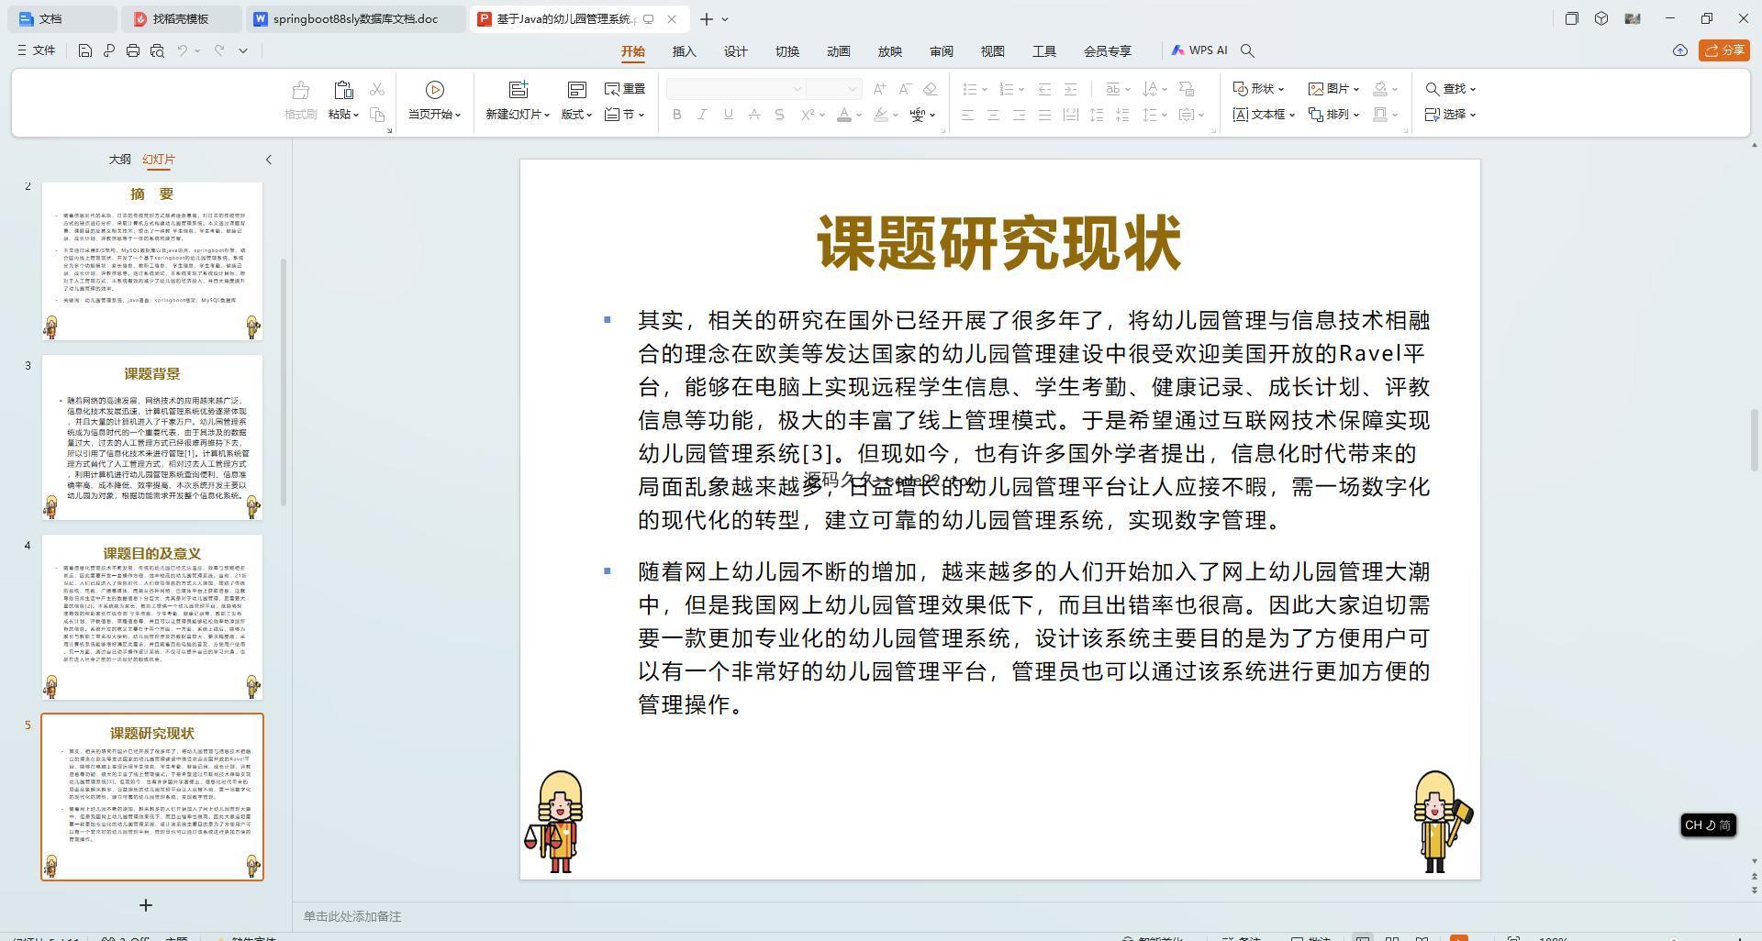Click the Select (选择) button
Screen dimensions: 1762x941
(x=1450, y=115)
